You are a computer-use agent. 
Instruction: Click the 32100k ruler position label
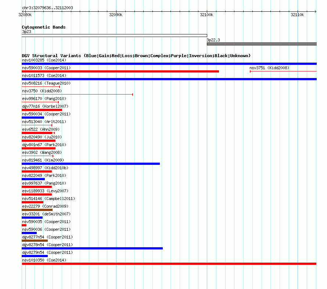coord(206,15)
